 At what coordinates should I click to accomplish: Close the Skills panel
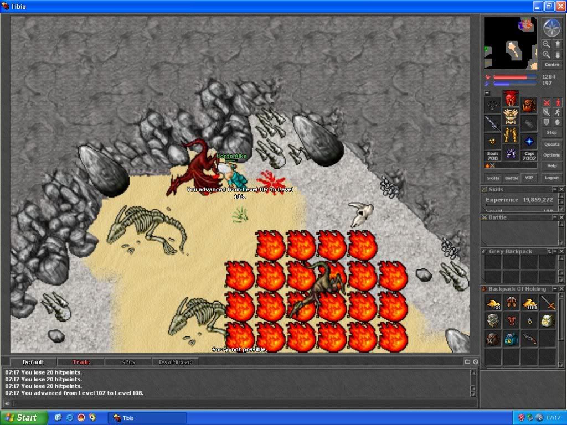click(561, 189)
